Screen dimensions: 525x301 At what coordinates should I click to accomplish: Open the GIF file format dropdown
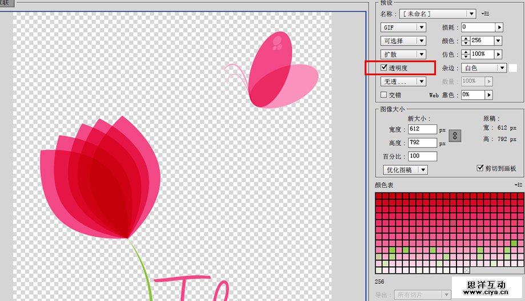(403, 27)
